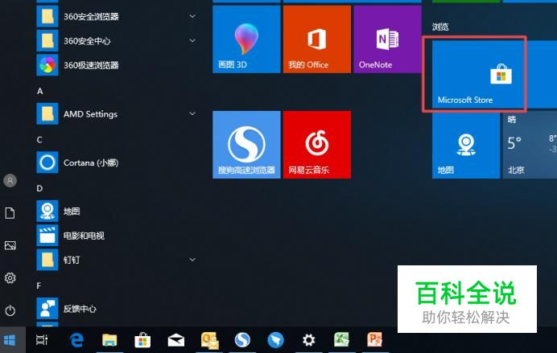Open Task View on the taskbar
The width and height of the screenshot is (557, 353).
[42, 340]
